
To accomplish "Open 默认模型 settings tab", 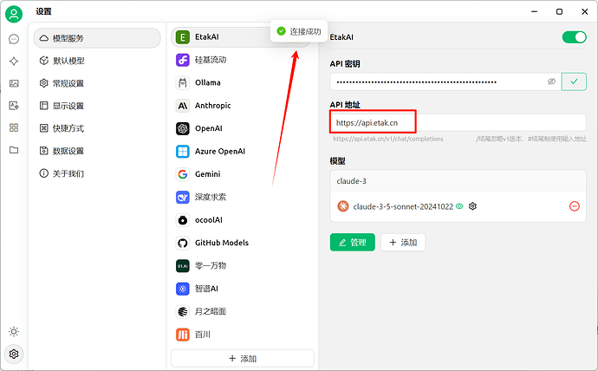I will 97,61.
